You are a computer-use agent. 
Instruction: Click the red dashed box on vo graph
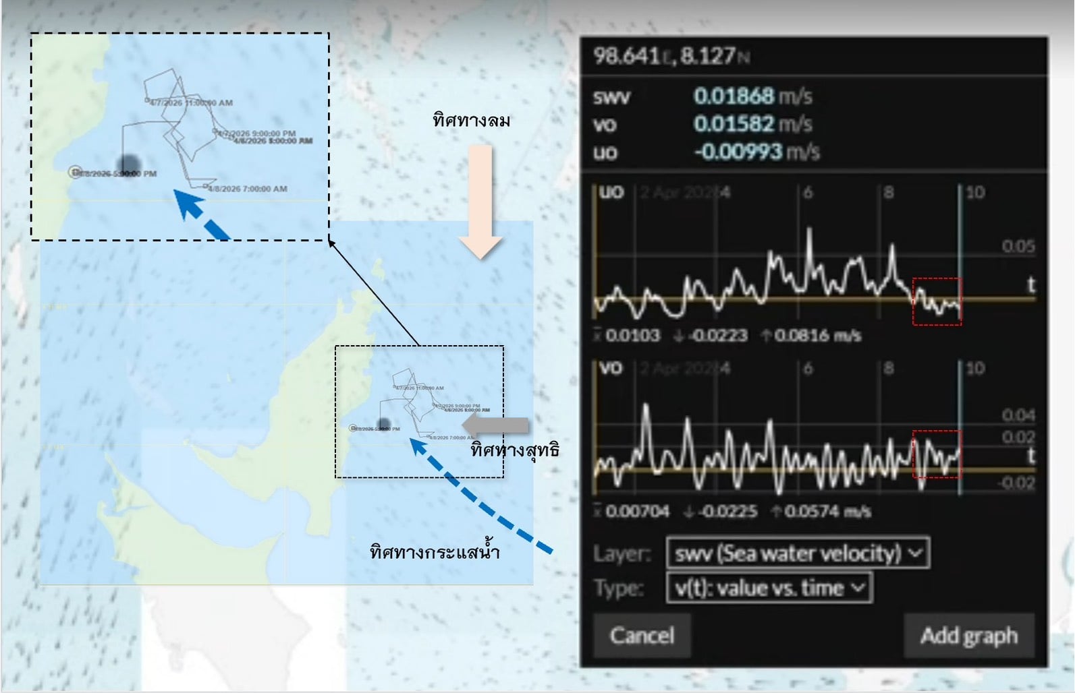pyautogui.click(x=937, y=454)
